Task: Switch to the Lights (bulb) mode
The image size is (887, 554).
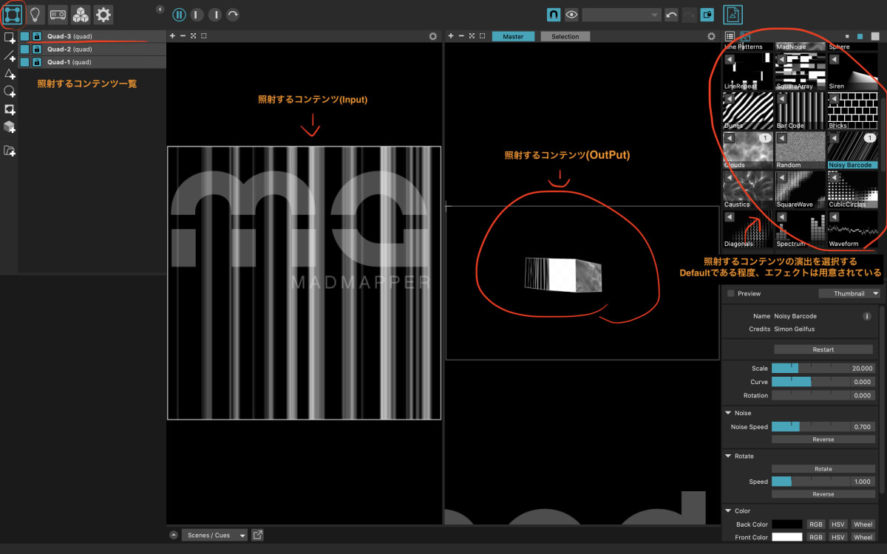Action: 35,14
